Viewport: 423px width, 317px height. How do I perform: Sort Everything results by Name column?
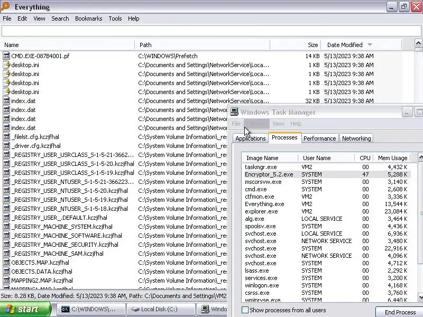68,45
